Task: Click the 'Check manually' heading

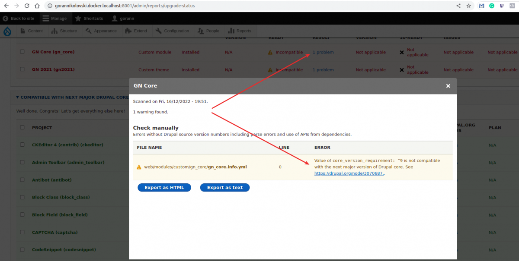Action: pos(156,128)
